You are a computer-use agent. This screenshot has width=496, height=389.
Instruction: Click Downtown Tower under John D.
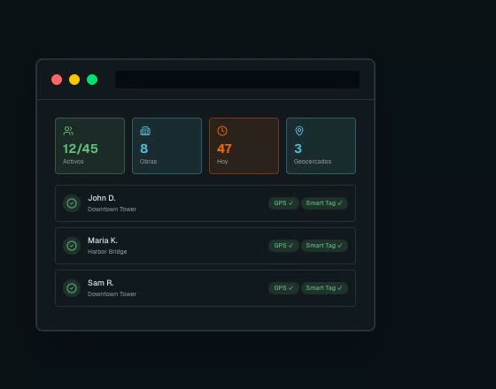pos(112,209)
